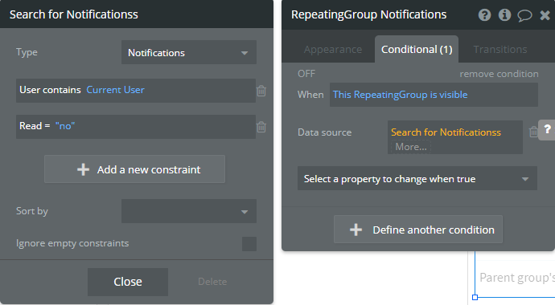Viewport: 555px width, 305px height.
Task: Click Define another condition button
Action: (418, 230)
